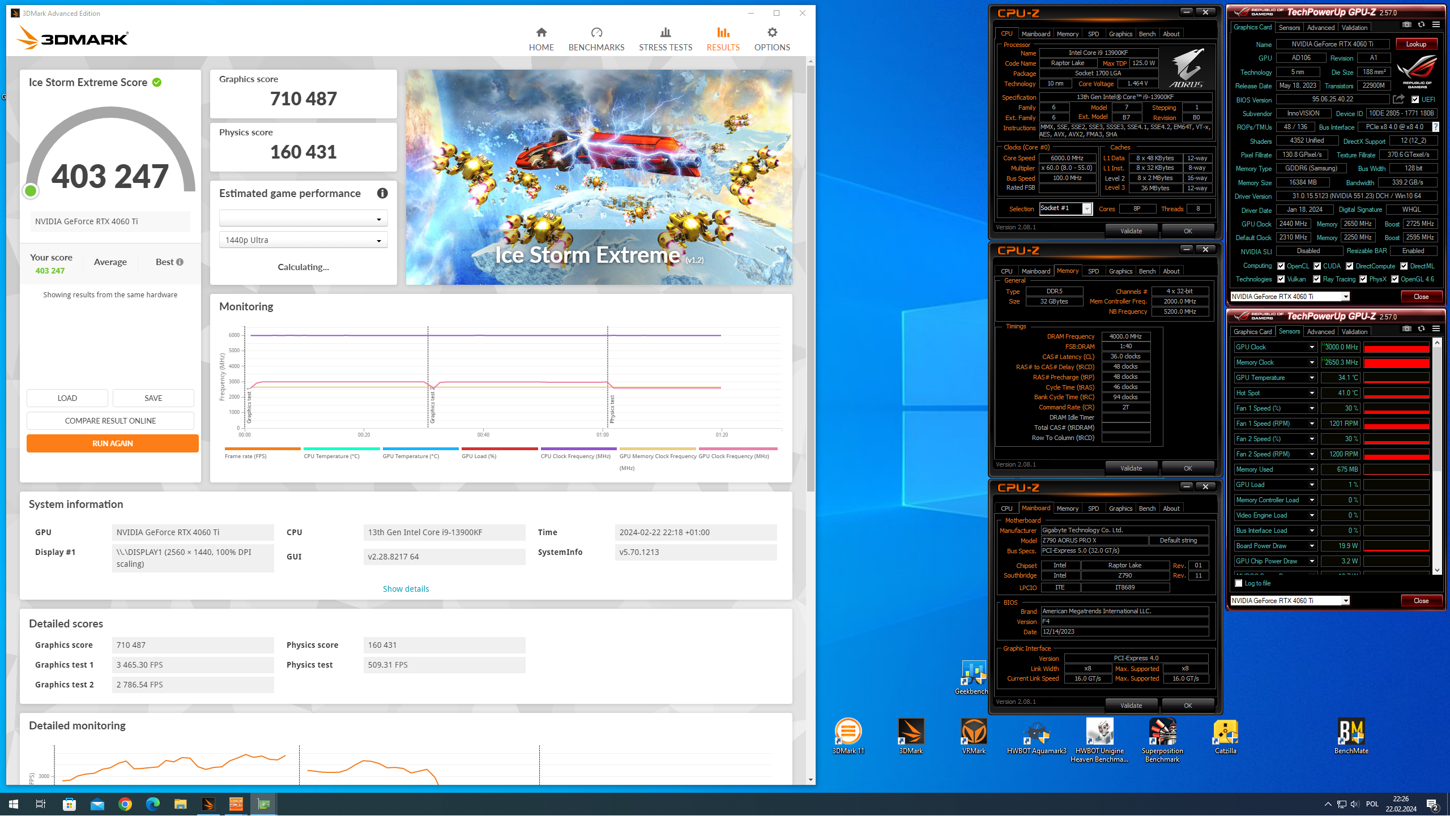Open HWBOT Unigine Heaven desktop shortcut
This screenshot has height=816, width=1450.
tap(1099, 740)
